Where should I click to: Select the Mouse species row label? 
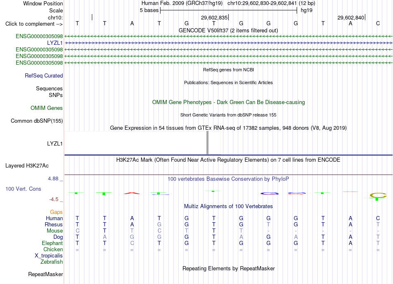tap(55, 231)
